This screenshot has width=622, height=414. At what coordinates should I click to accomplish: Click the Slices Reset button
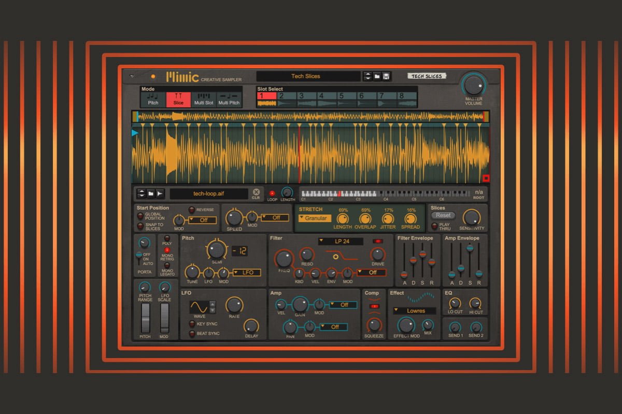pos(443,215)
